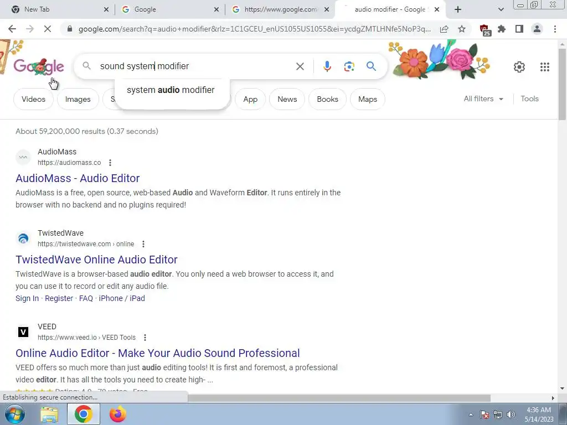Click the browser back arrow
The image size is (567, 425).
pyautogui.click(x=12, y=29)
